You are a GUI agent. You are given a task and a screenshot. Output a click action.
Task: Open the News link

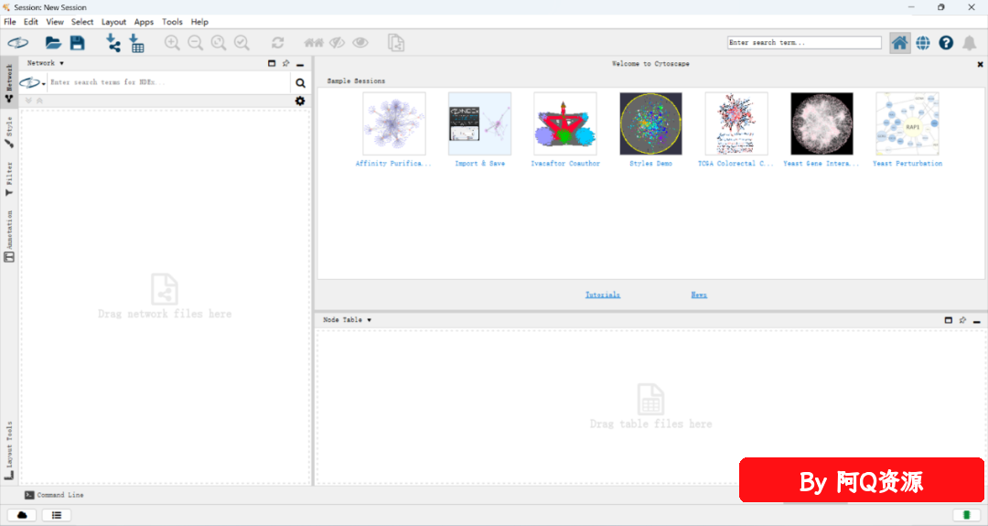tap(699, 295)
